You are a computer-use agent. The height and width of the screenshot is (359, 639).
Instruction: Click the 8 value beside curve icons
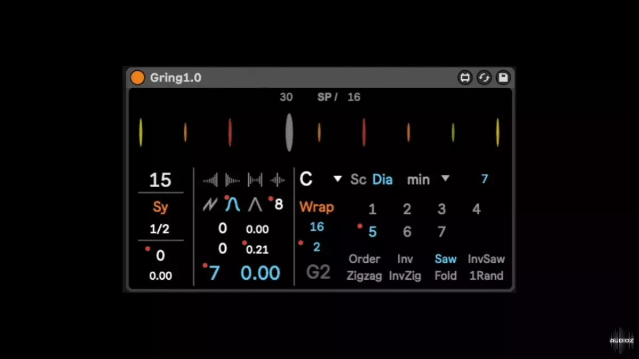(x=278, y=204)
